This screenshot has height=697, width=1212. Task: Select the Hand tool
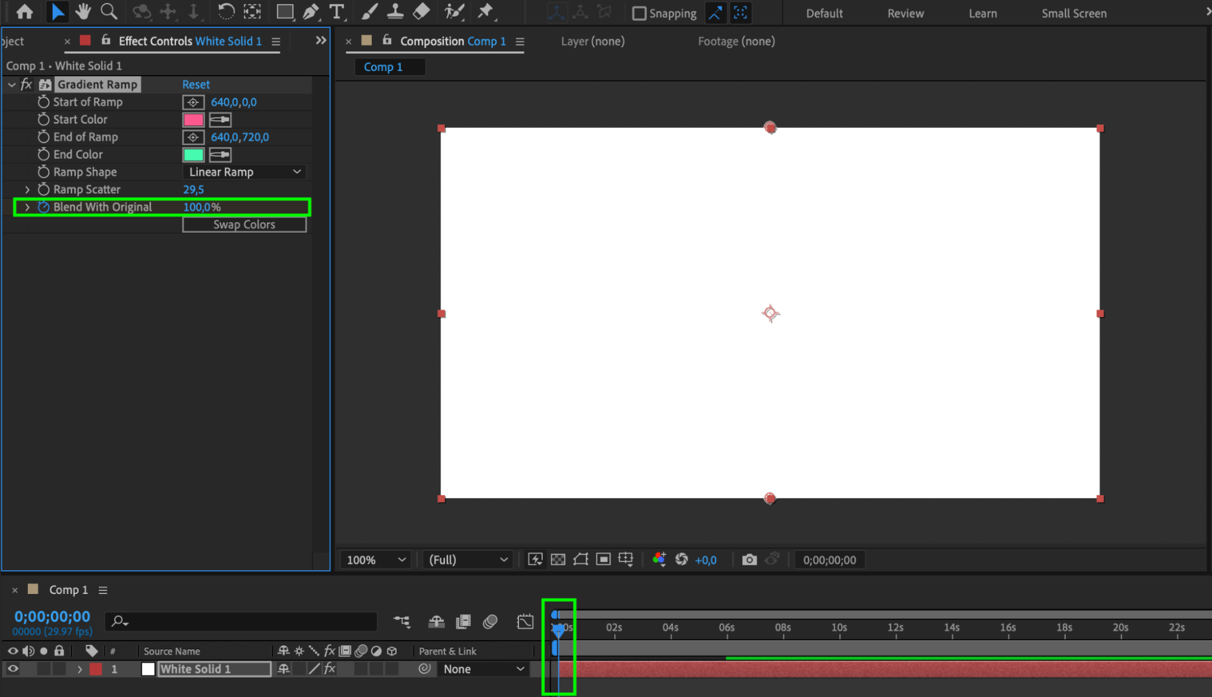82,12
